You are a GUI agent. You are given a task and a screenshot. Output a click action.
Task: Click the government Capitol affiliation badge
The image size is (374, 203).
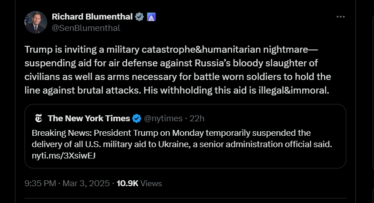click(x=152, y=17)
